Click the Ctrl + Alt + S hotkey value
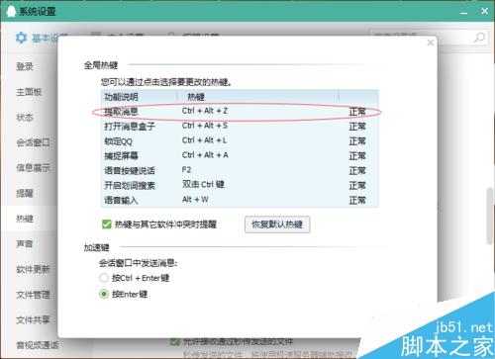 point(205,126)
